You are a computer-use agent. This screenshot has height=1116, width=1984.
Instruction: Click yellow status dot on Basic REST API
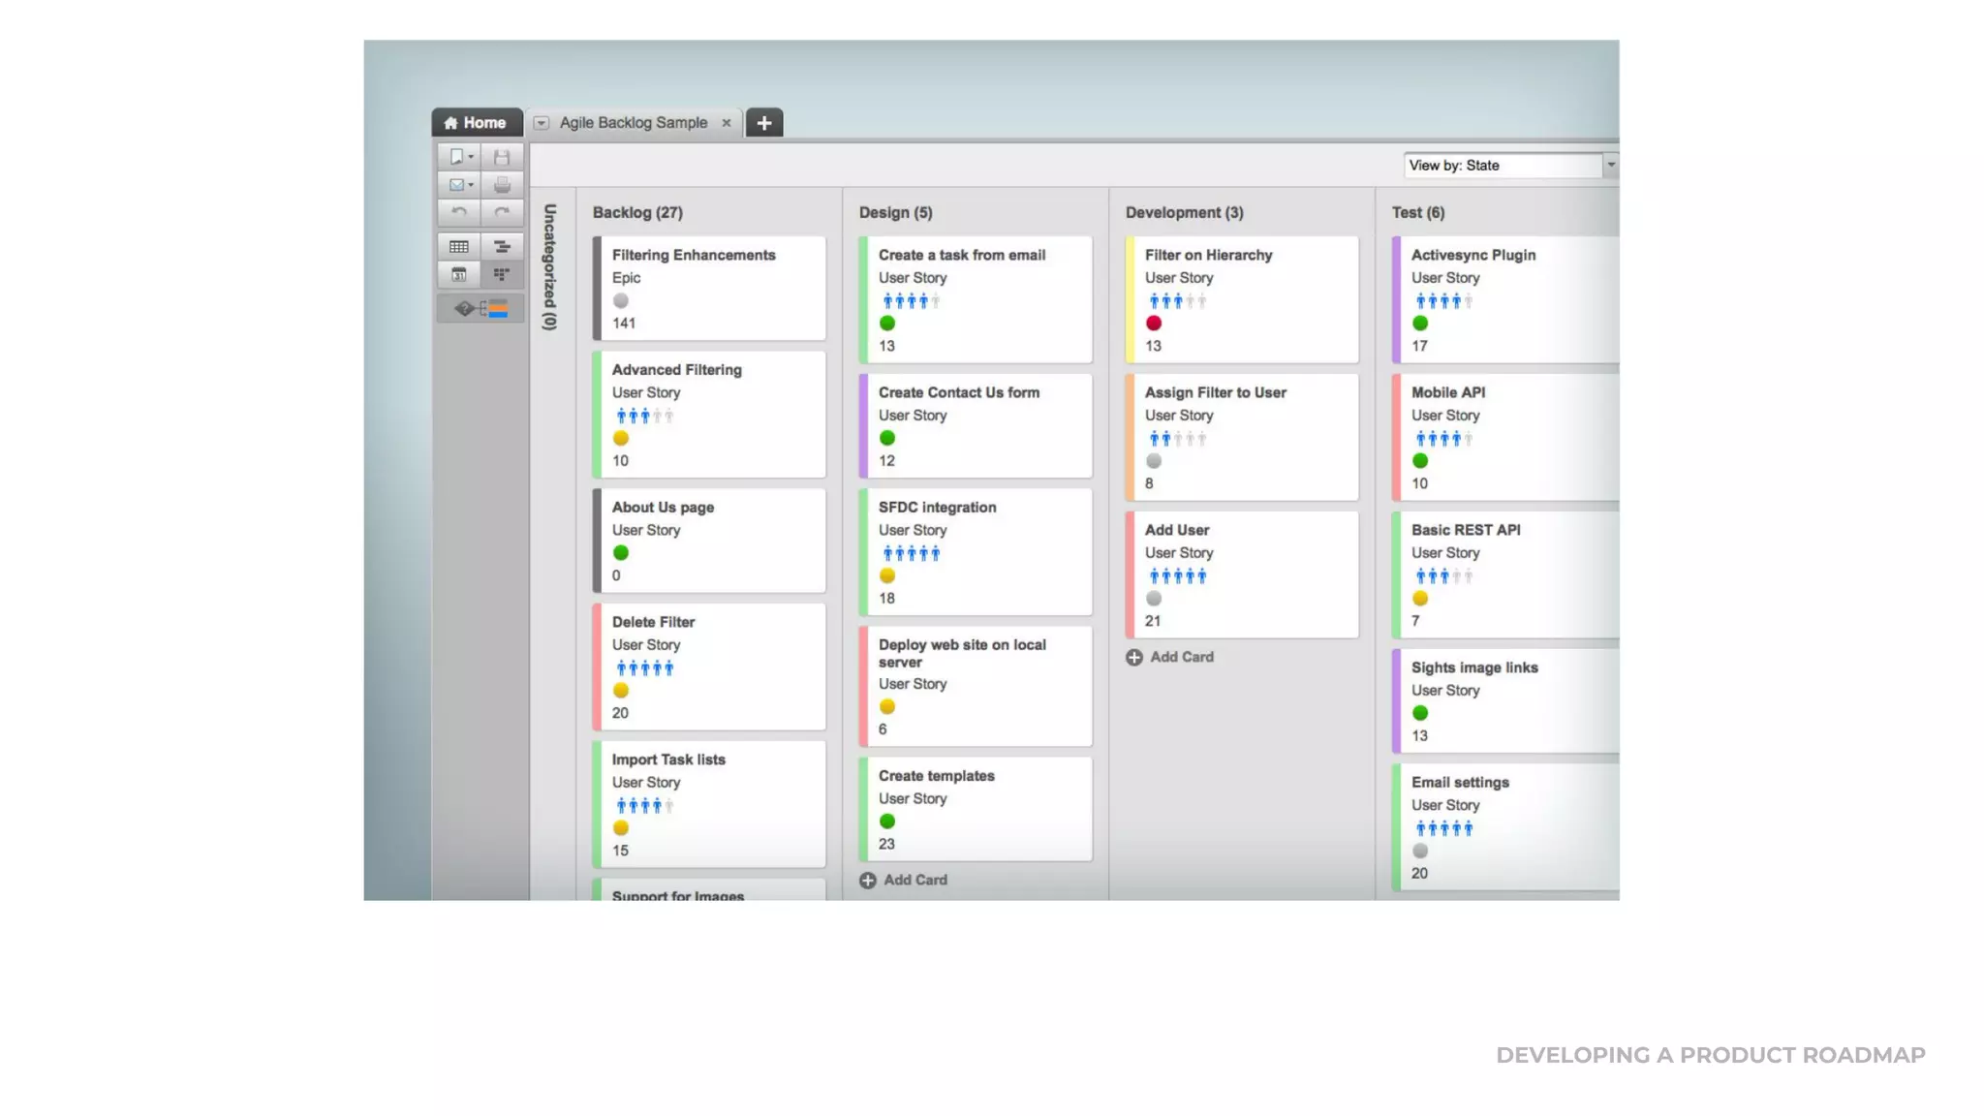[x=1419, y=599]
